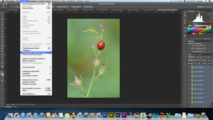The height and width of the screenshot is (120, 213).
Task: Add a Vibrance adjustment
Action: pos(204,45)
